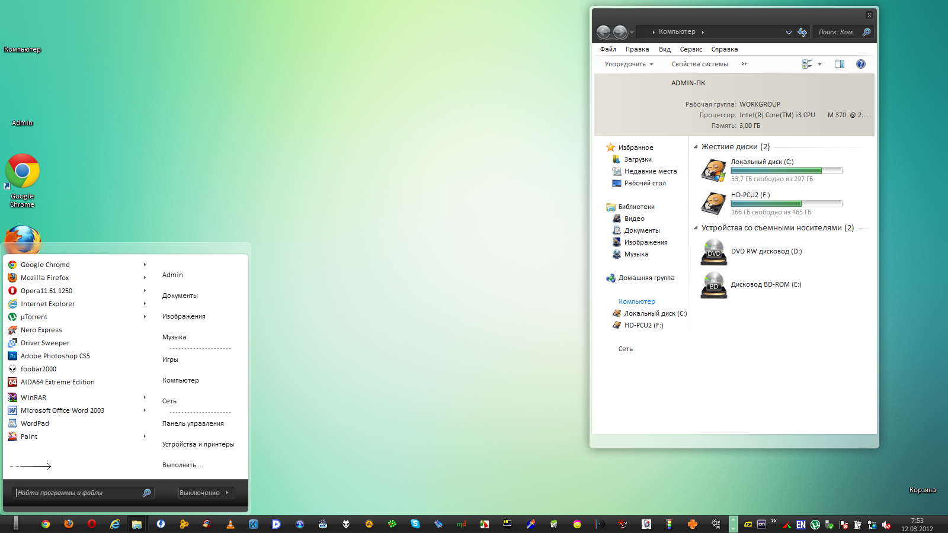Open the Вид menu
The width and height of the screenshot is (948, 533).
tap(664, 49)
